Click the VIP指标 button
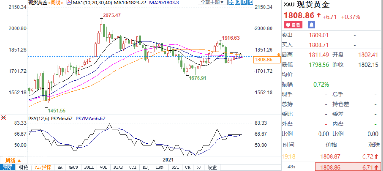The image size is (383, 171). click(43, 168)
